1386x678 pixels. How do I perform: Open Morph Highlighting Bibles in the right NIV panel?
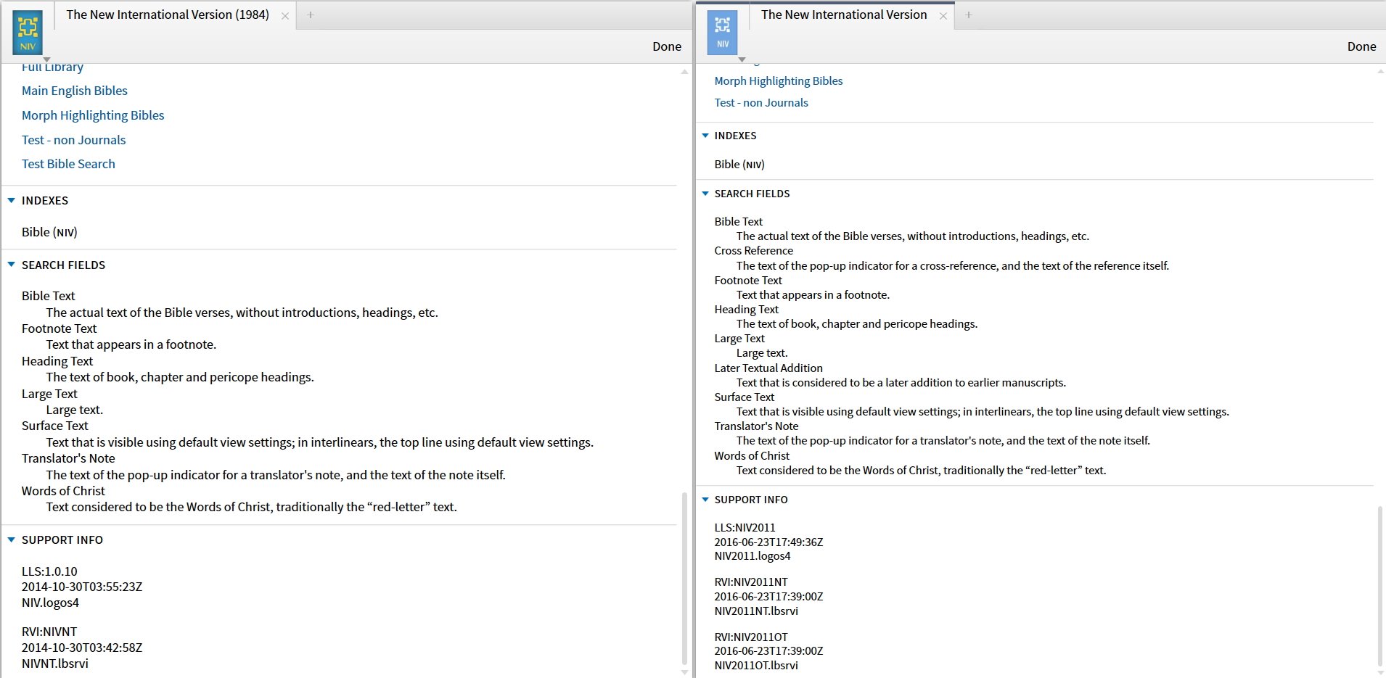tap(779, 81)
